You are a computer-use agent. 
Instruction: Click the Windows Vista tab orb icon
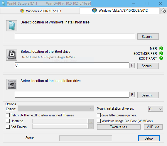pos(95,11)
